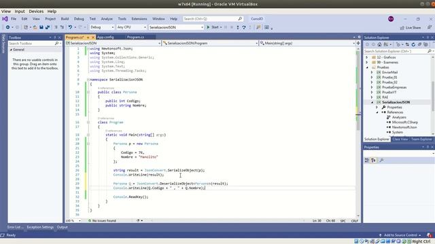The height and width of the screenshot is (244, 435).
Task: Click the Start button label
Action: point(215,27)
